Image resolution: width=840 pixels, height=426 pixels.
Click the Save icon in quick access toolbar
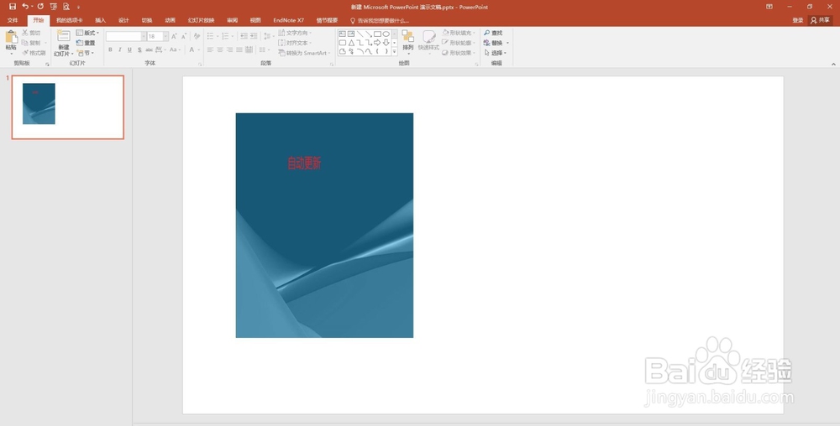[13, 7]
